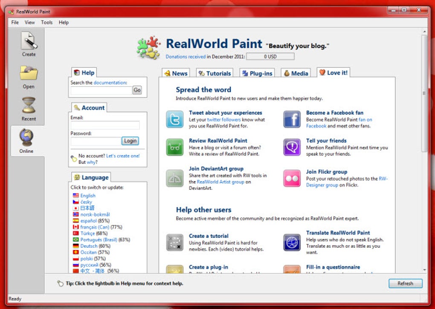Click the green Review RealWorld Paint icon
This screenshot has width=435, height=309.
[x=175, y=147]
